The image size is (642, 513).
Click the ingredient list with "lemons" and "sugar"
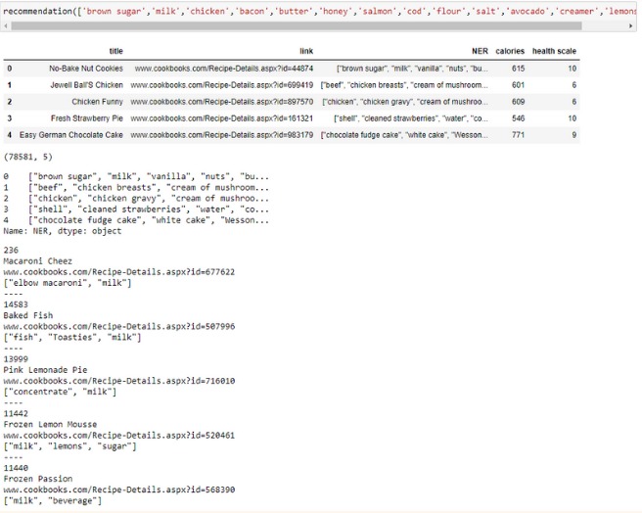tap(69, 446)
